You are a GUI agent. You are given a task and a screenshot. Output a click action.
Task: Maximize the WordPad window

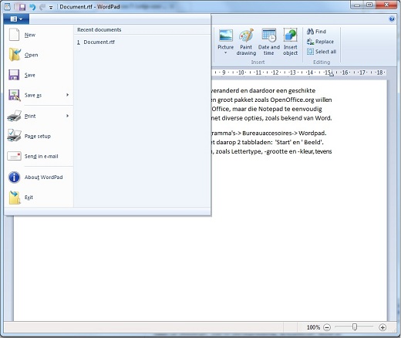click(369, 5)
